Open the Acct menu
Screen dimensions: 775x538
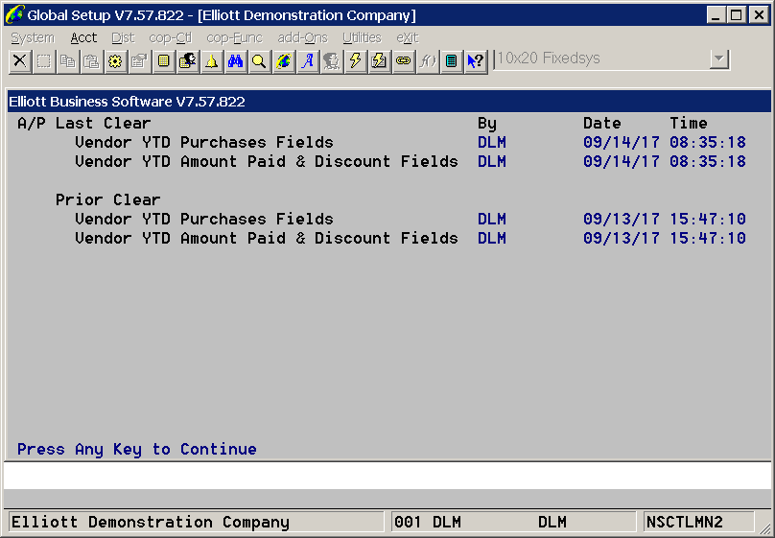(83, 37)
